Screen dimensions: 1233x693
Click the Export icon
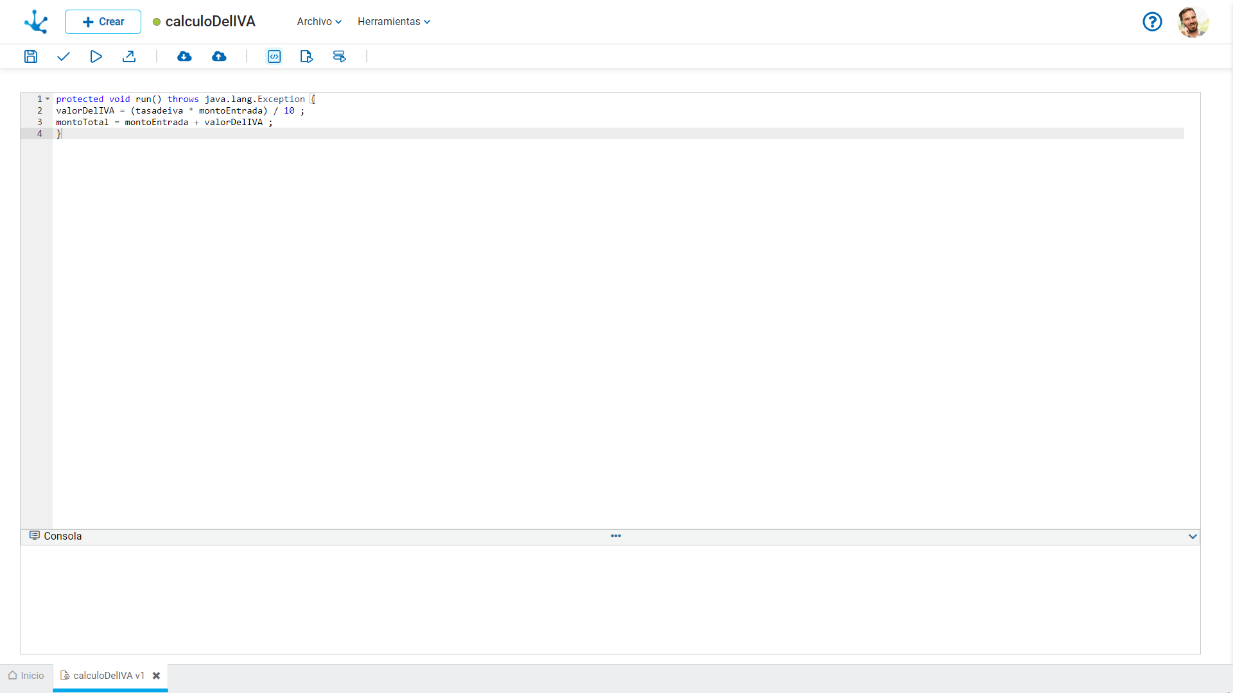point(128,56)
